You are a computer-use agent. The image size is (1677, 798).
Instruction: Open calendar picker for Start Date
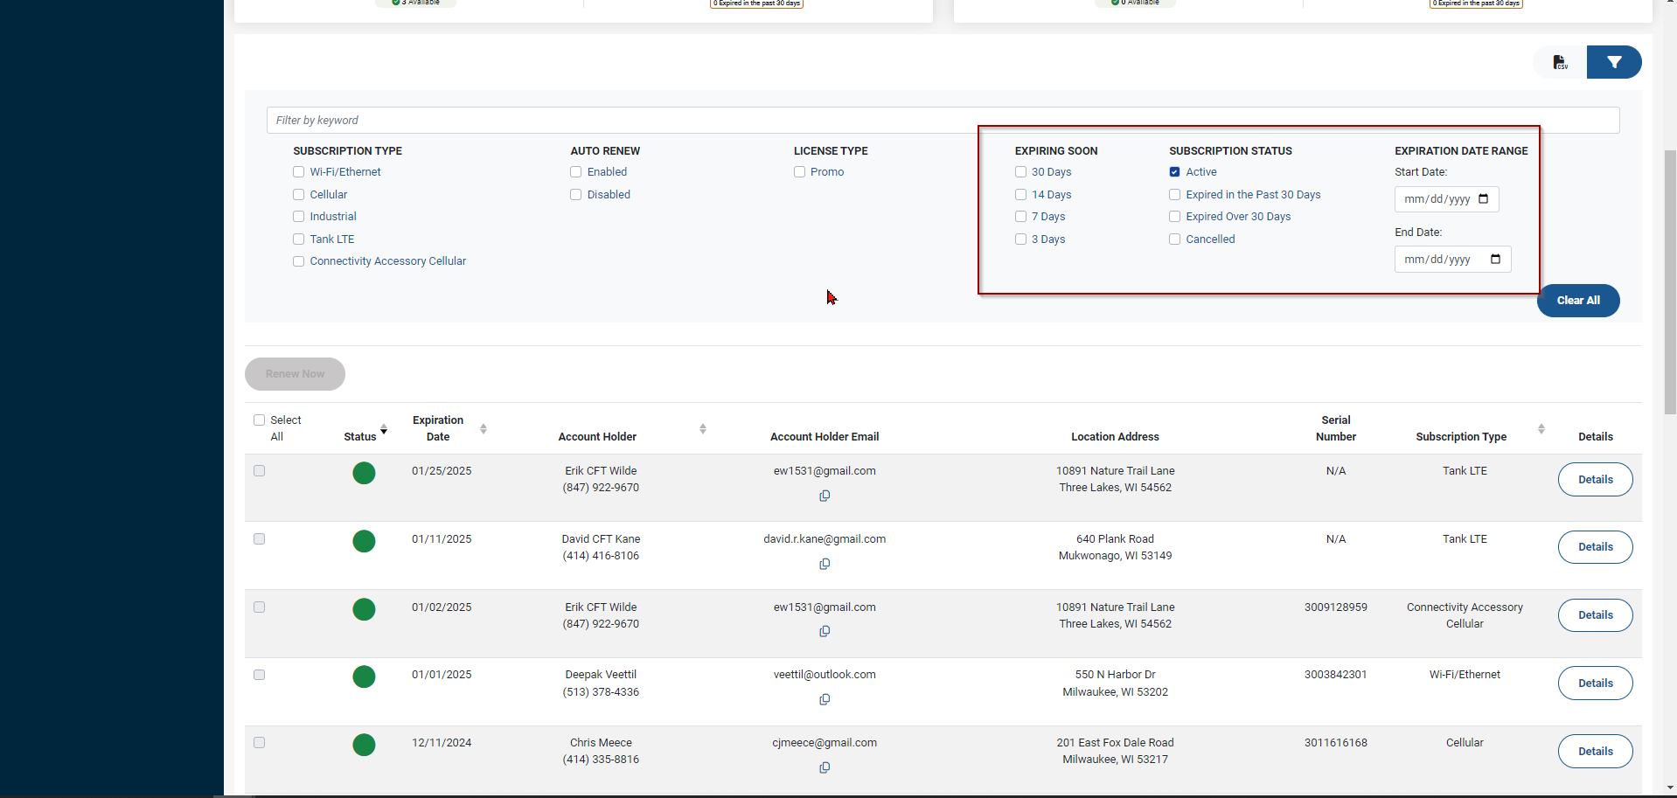(x=1484, y=199)
